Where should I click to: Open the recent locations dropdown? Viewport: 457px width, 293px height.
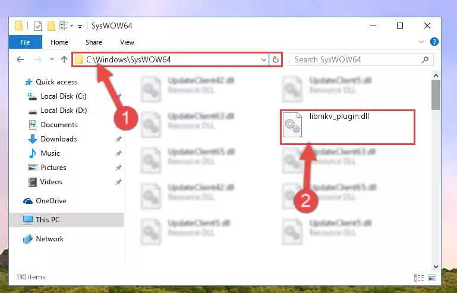[x=52, y=59]
